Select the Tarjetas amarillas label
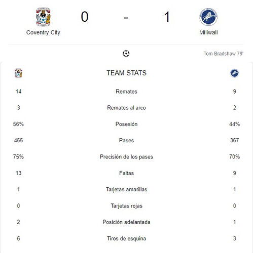The width and height of the screenshot is (253, 253). click(x=126, y=189)
